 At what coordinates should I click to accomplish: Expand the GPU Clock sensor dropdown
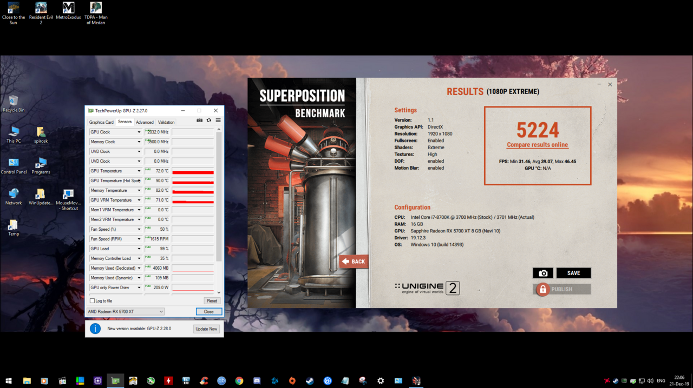point(139,132)
